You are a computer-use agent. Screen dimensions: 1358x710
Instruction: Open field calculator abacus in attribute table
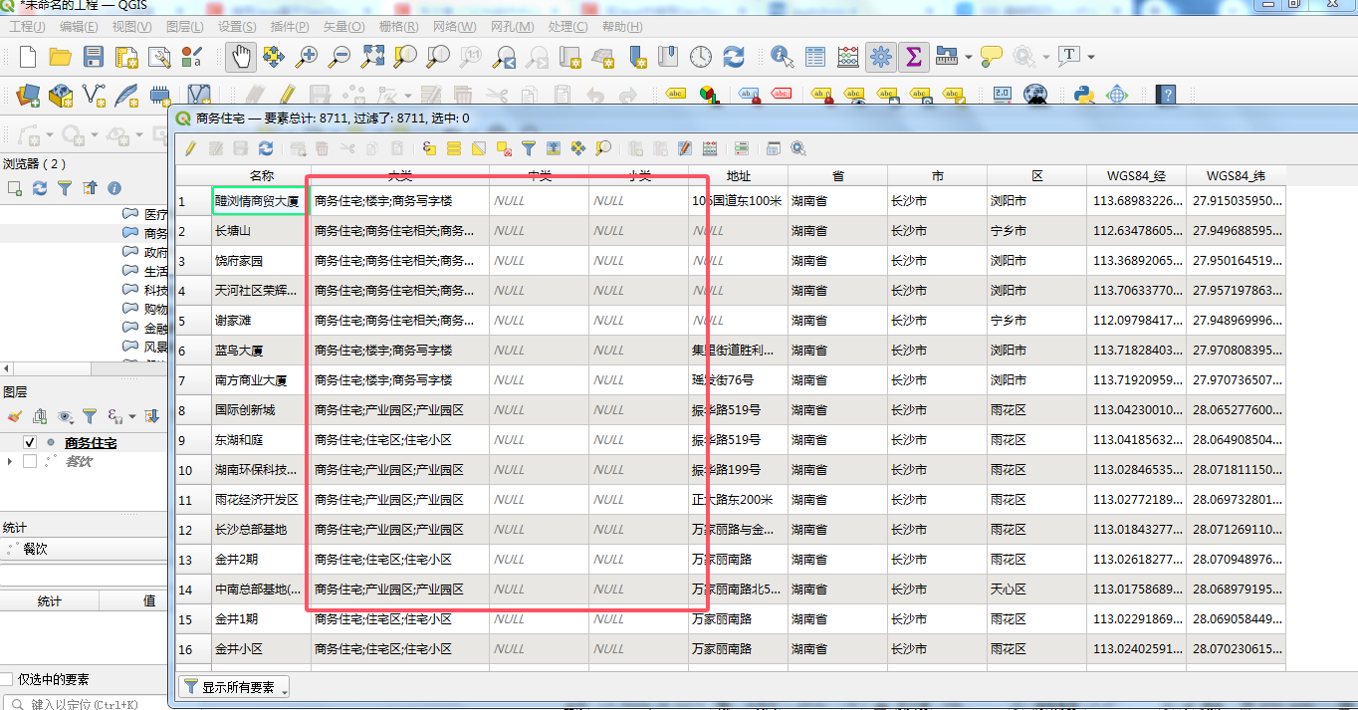[710, 148]
